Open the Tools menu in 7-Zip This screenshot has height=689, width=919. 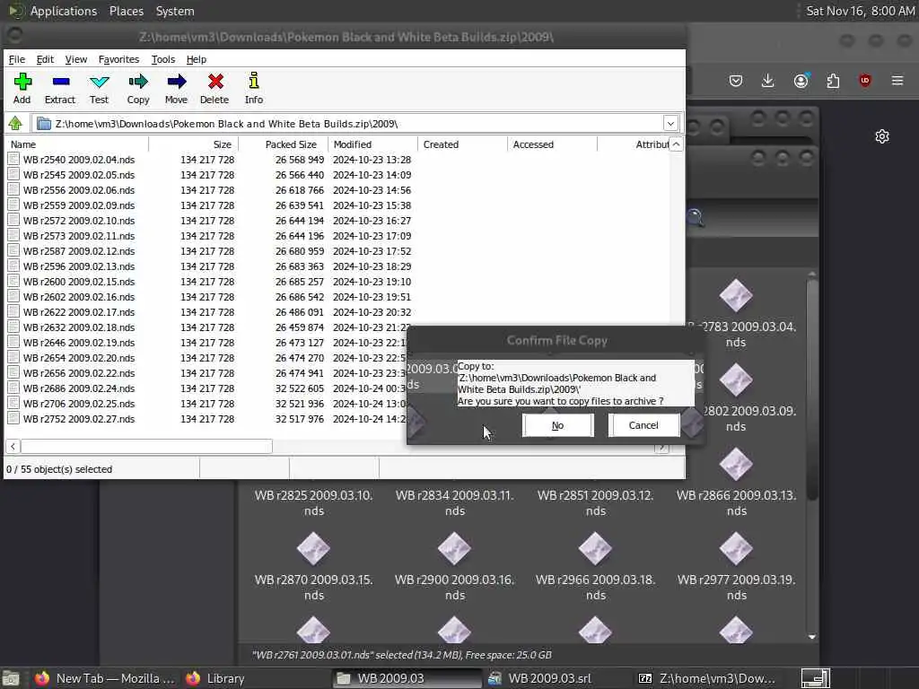[163, 59]
